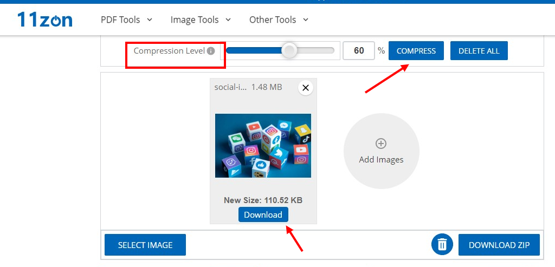Click the compression percentage input field
555x267 pixels.
pos(359,50)
